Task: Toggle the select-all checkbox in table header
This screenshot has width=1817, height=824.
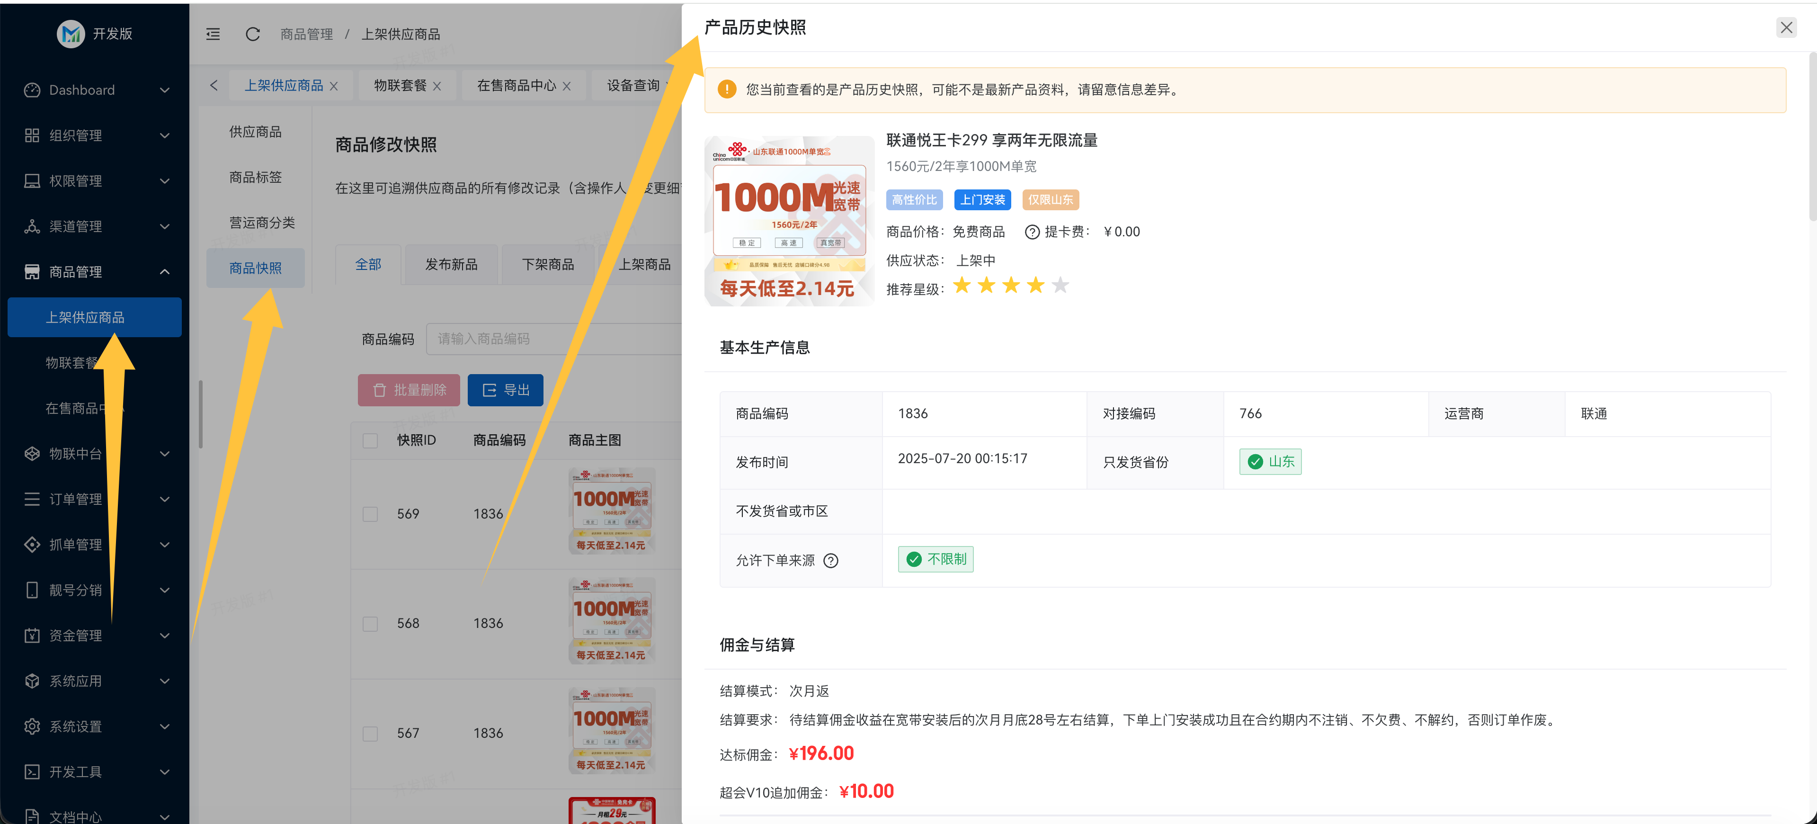Action: 370,440
